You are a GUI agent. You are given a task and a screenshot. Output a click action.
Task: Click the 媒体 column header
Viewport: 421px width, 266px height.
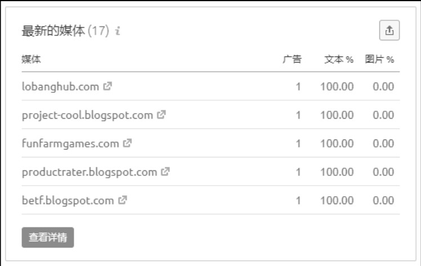click(31, 59)
